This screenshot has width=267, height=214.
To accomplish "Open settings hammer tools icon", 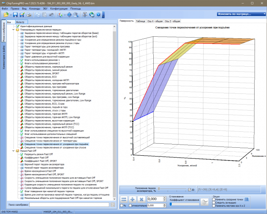I will point(85,15).
